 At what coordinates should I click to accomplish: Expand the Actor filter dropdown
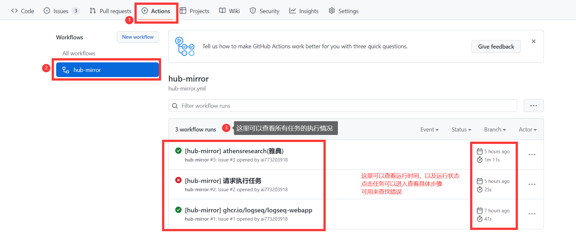coord(528,130)
